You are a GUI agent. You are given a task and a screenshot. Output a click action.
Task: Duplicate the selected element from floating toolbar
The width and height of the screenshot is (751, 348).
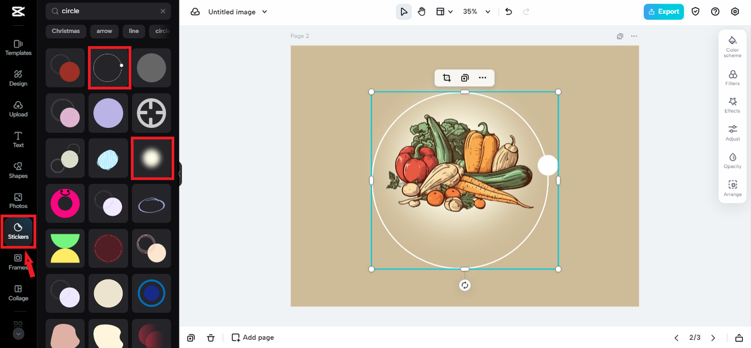tap(465, 78)
